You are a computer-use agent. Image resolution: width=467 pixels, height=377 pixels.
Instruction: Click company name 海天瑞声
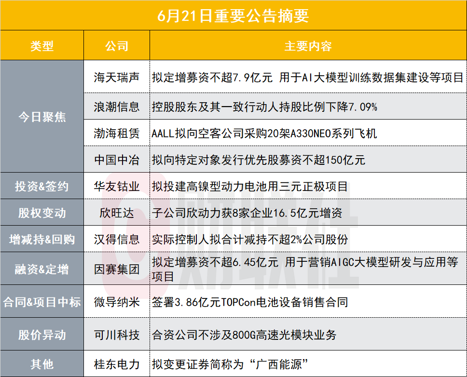tap(117, 77)
